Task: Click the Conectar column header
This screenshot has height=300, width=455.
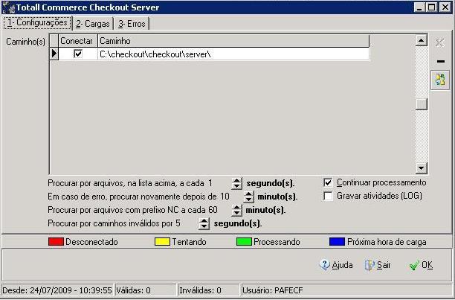Action: (77, 41)
